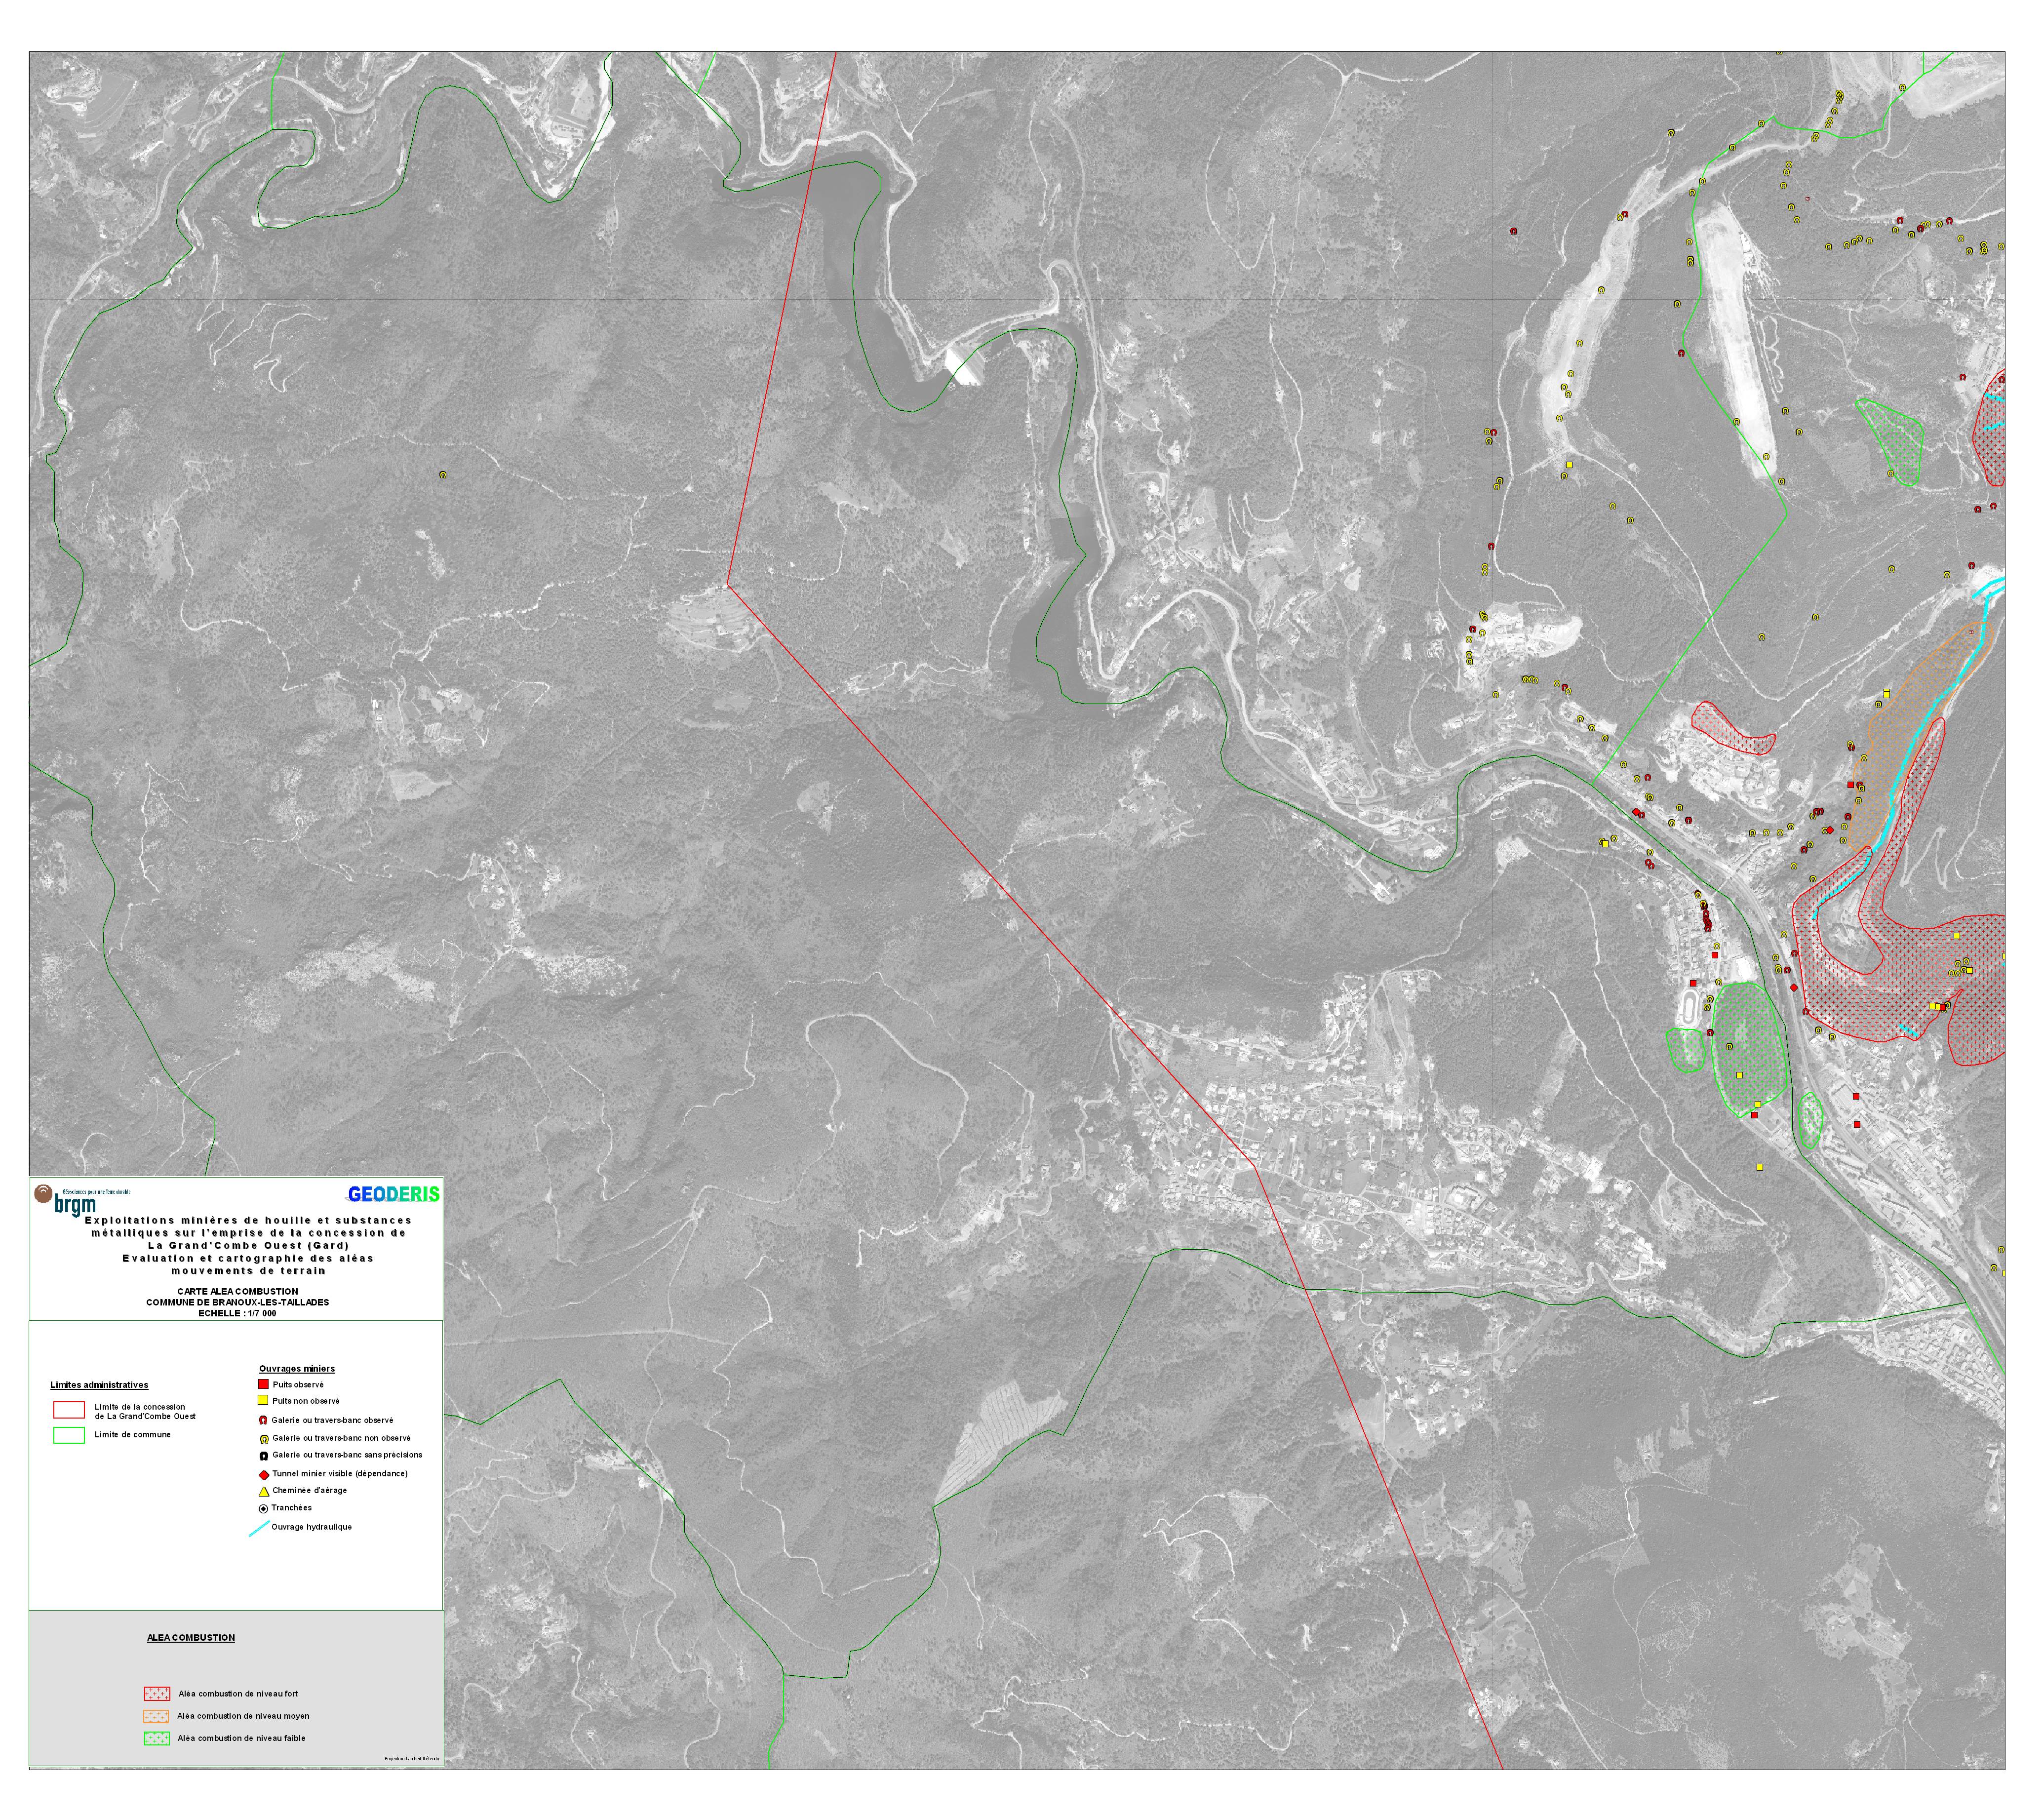Image resolution: width=2044 pixels, height=1817 pixels.
Task: Click the red concession limit rectangle symbol
Action: pos(69,1410)
